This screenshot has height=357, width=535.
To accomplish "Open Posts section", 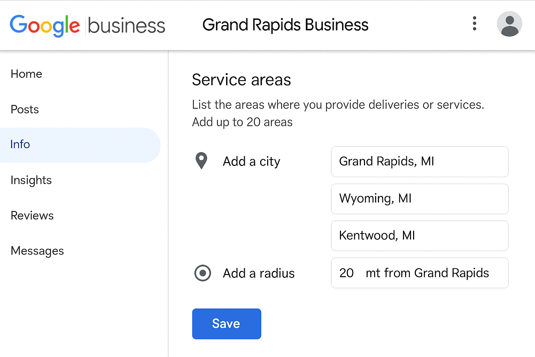I will (x=25, y=109).
